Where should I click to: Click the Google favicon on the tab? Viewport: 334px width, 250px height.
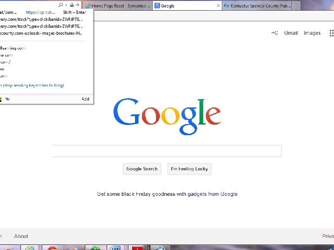[x=157, y=6]
